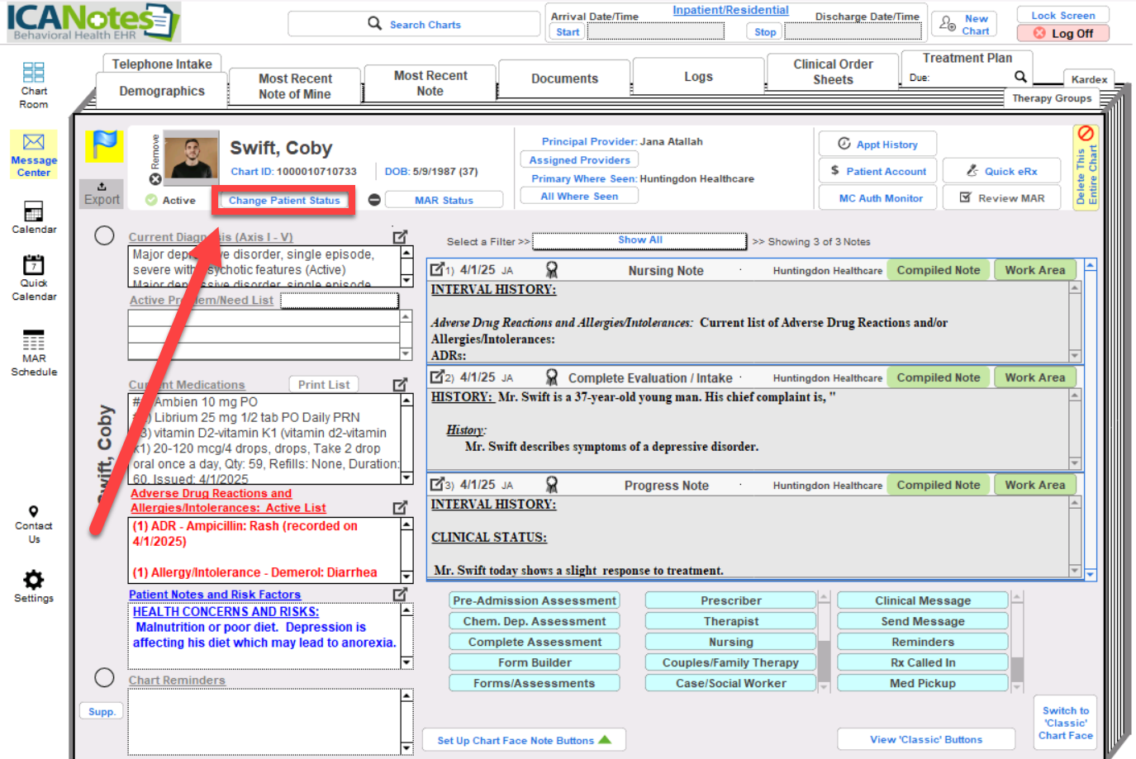
Task: Click the Change Patient Status button
Action: [x=284, y=200]
